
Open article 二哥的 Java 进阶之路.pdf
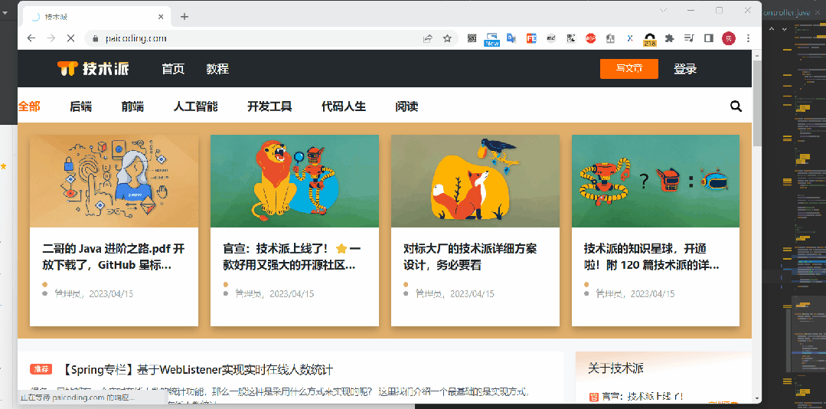click(x=114, y=257)
